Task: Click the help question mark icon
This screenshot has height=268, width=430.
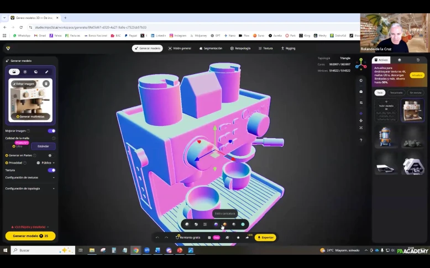Action: click(x=361, y=140)
